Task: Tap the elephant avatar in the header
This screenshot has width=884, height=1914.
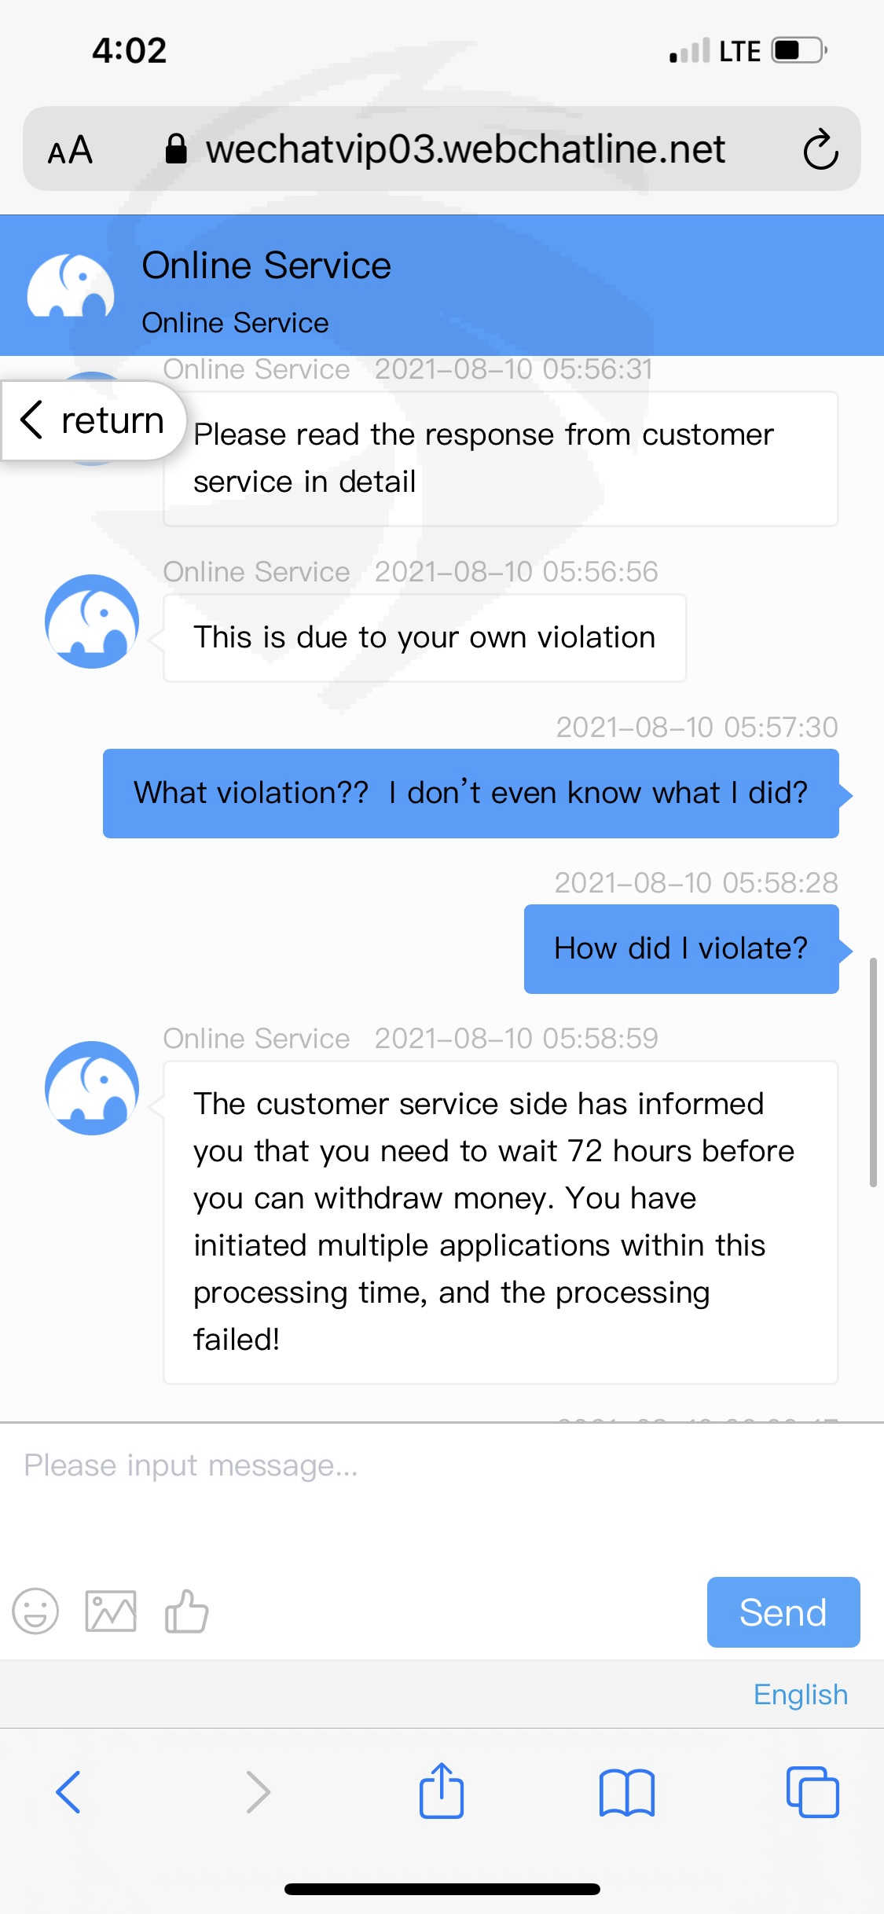Action: [x=71, y=286]
